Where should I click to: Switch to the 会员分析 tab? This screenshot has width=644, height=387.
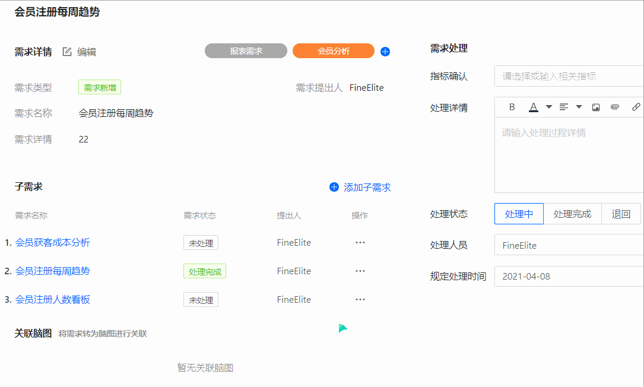(x=333, y=51)
